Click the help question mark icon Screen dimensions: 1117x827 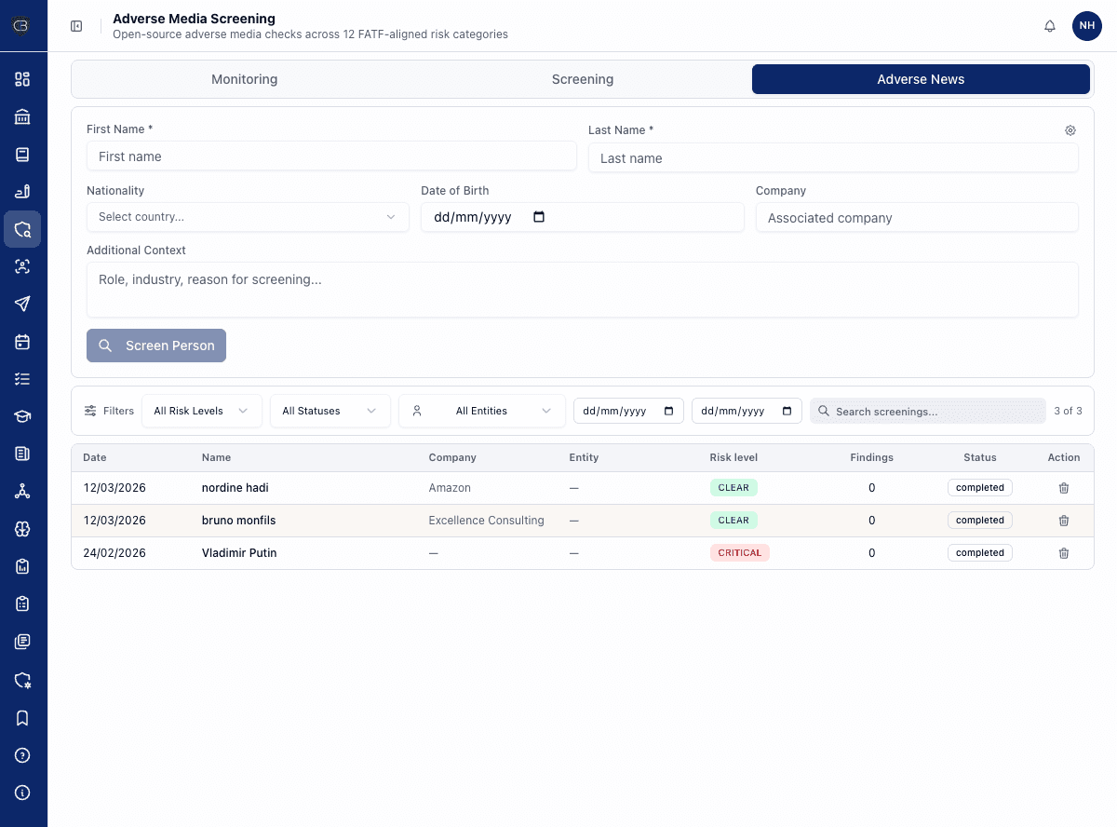(22, 755)
